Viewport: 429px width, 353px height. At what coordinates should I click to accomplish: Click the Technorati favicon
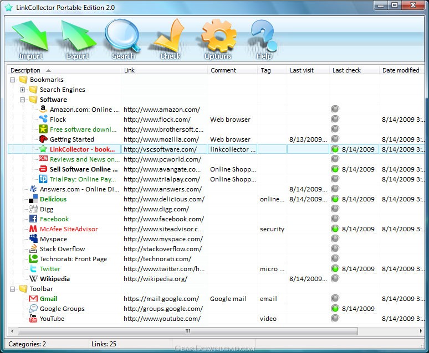[x=33, y=258]
